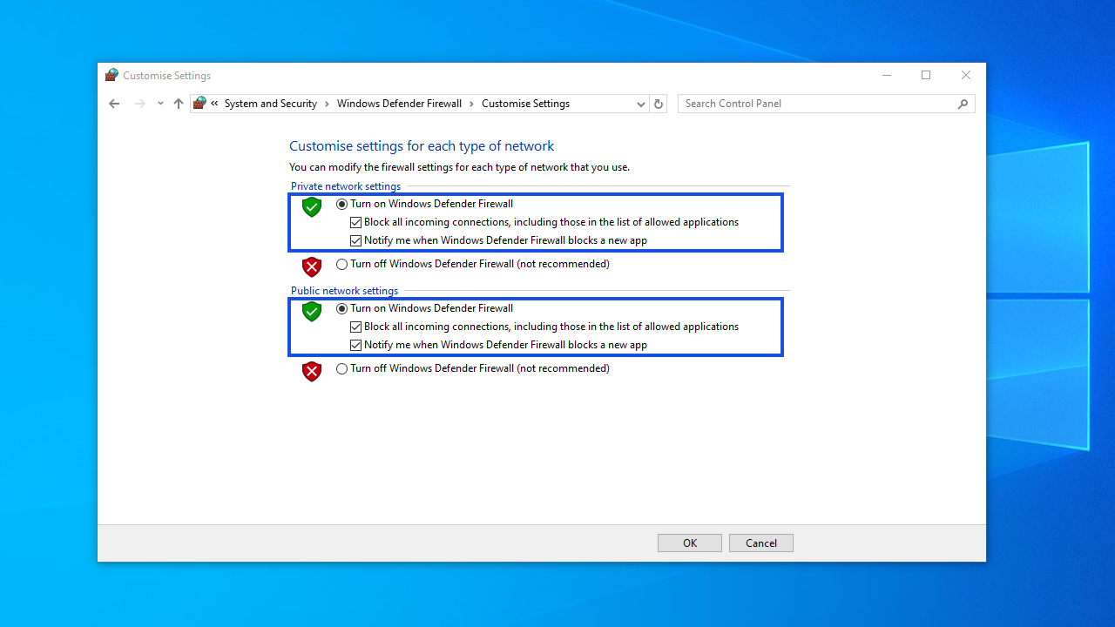Toggle Notify me checkbox for Public network

point(355,345)
